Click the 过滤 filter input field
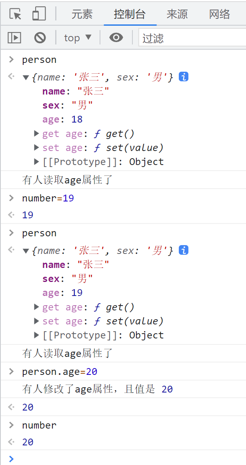This screenshot has height=465, width=246. pos(192,38)
